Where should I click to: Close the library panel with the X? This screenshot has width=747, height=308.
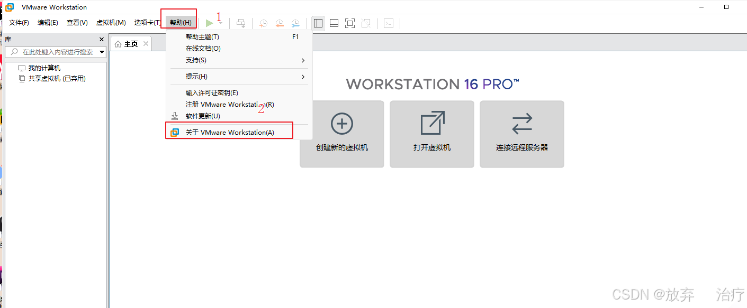click(102, 40)
